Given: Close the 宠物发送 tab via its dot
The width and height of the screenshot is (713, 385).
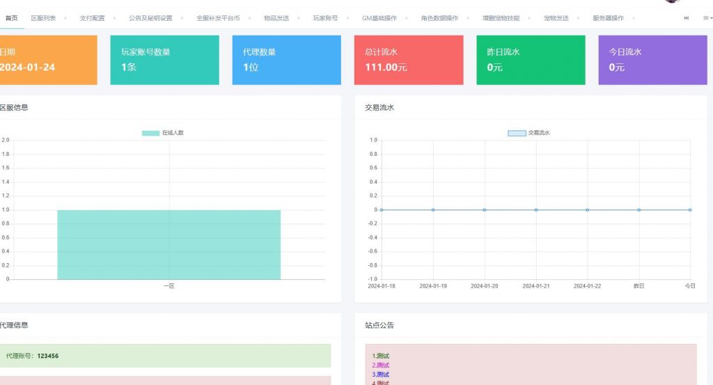Looking at the screenshot, I should click(x=579, y=18).
